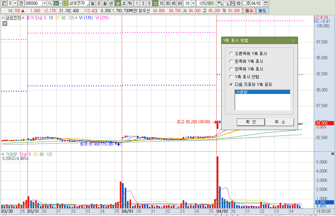The height and width of the screenshot is (216, 335).
Task: Click the add candlestick chart icon
Action: [x=220, y=3]
